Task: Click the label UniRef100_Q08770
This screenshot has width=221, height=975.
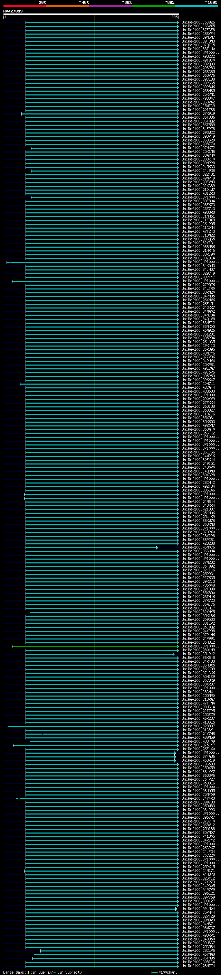Action: click(198, 144)
